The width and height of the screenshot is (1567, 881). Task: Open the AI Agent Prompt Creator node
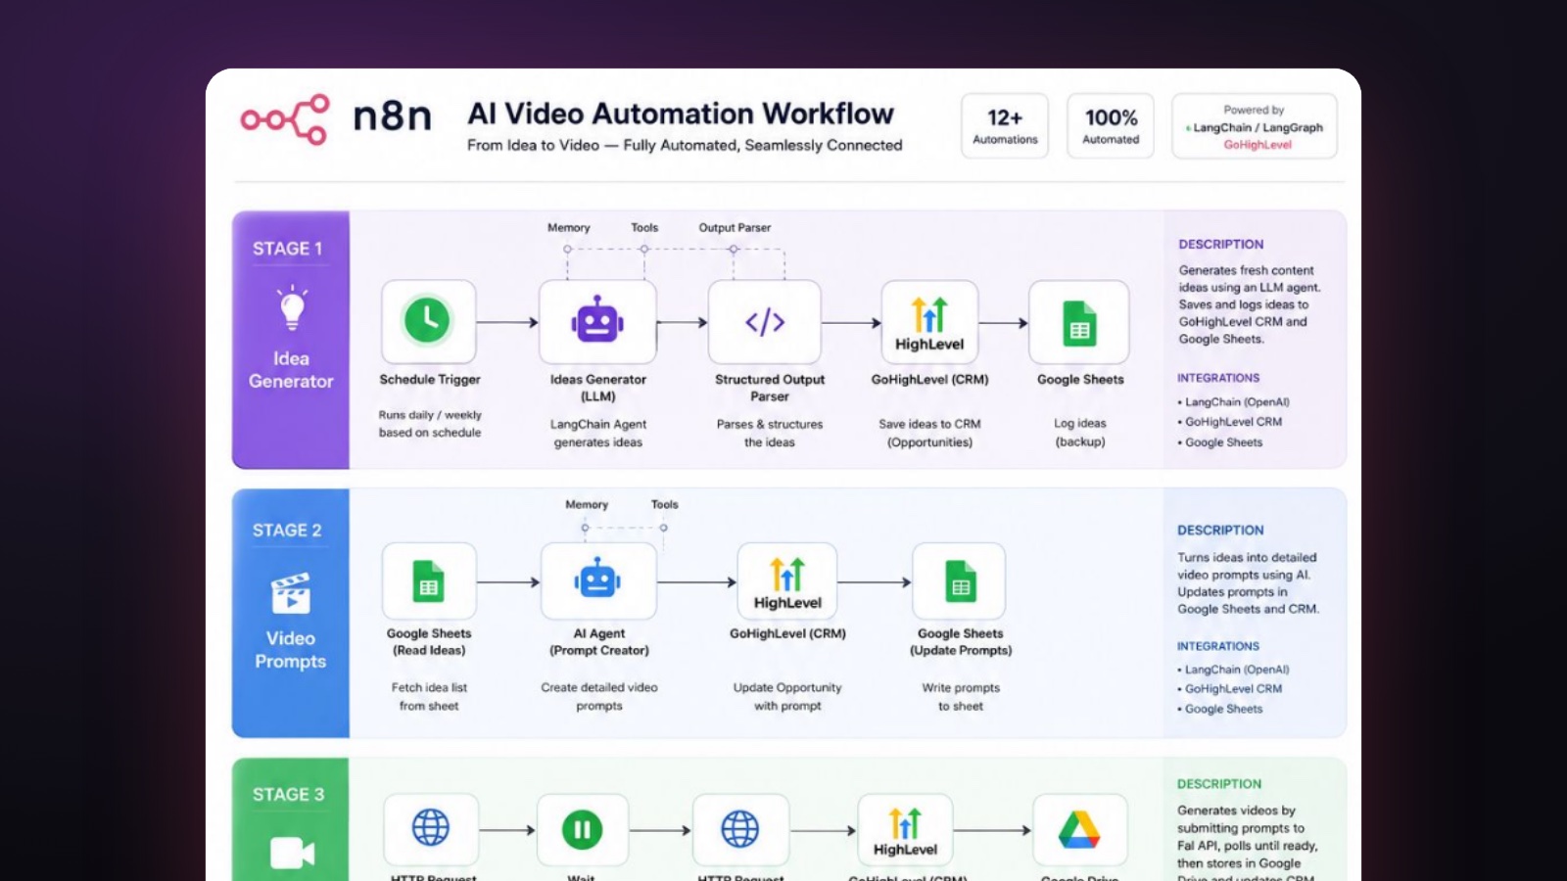(x=598, y=581)
